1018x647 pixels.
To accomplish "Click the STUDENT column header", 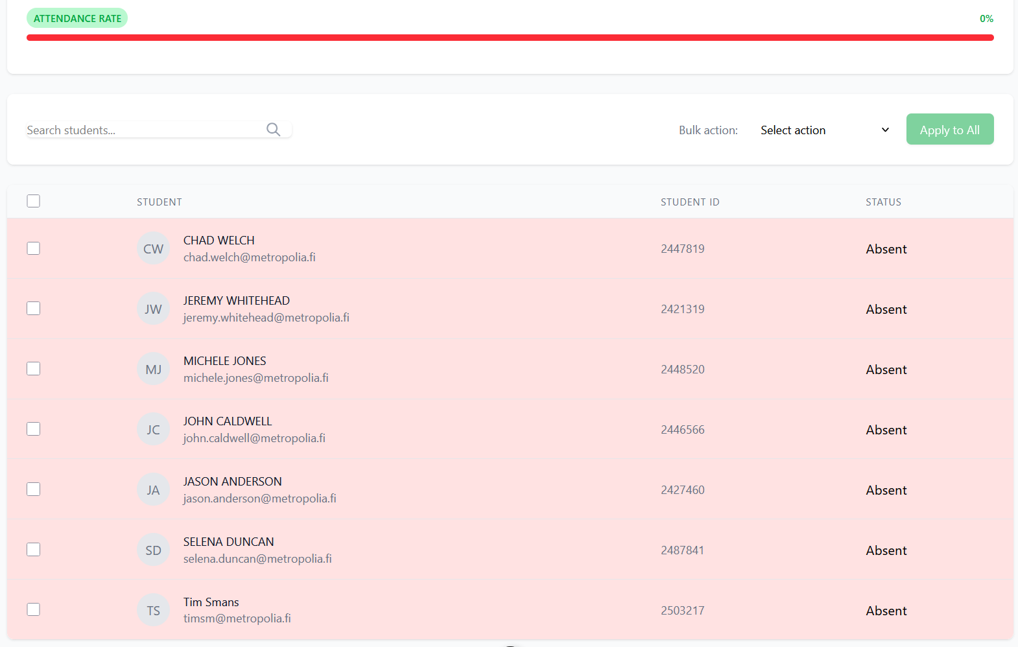I will click(x=160, y=202).
